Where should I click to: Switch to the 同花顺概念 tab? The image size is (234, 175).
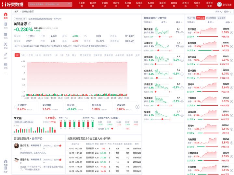211,18
